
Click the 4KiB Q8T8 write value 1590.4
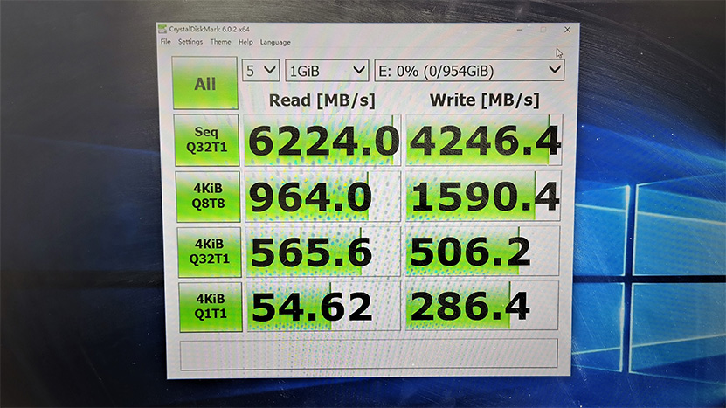(x=483, y=196)
